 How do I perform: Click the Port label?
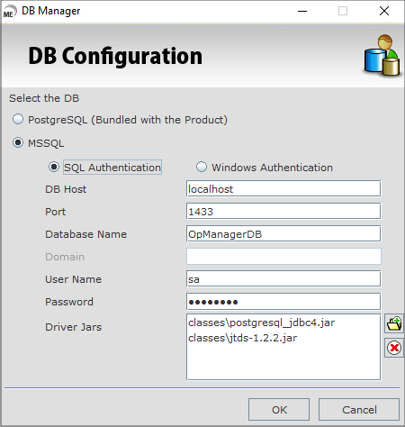pos(56,212)
